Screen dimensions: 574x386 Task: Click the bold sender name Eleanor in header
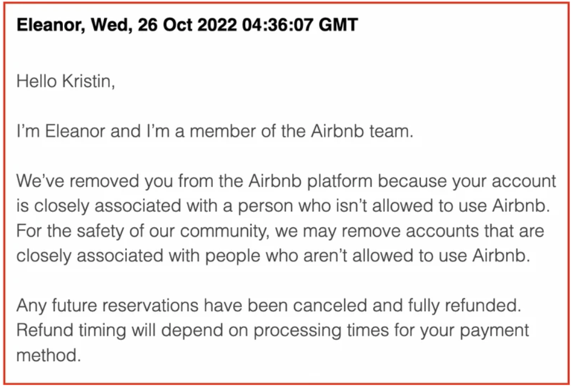[x=49, y=25]
